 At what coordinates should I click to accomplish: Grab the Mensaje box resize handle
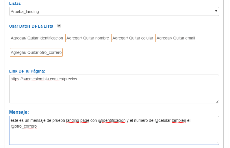coord(217,143)
